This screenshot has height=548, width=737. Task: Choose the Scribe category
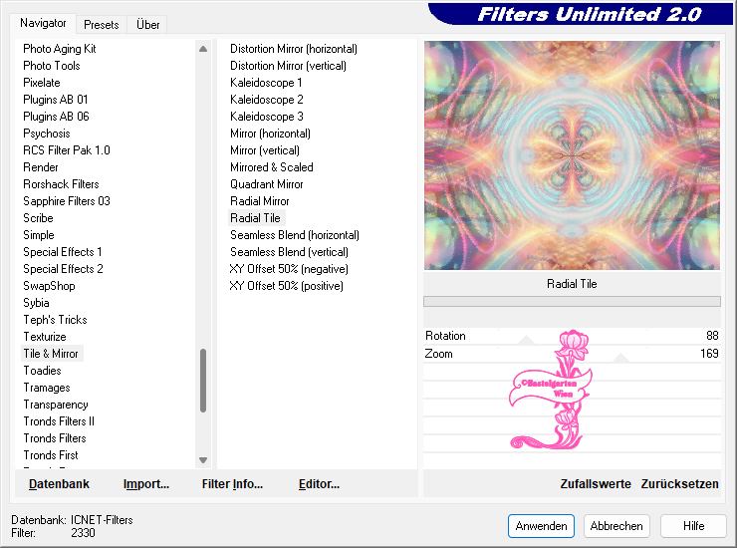click(x=38, y=218)
